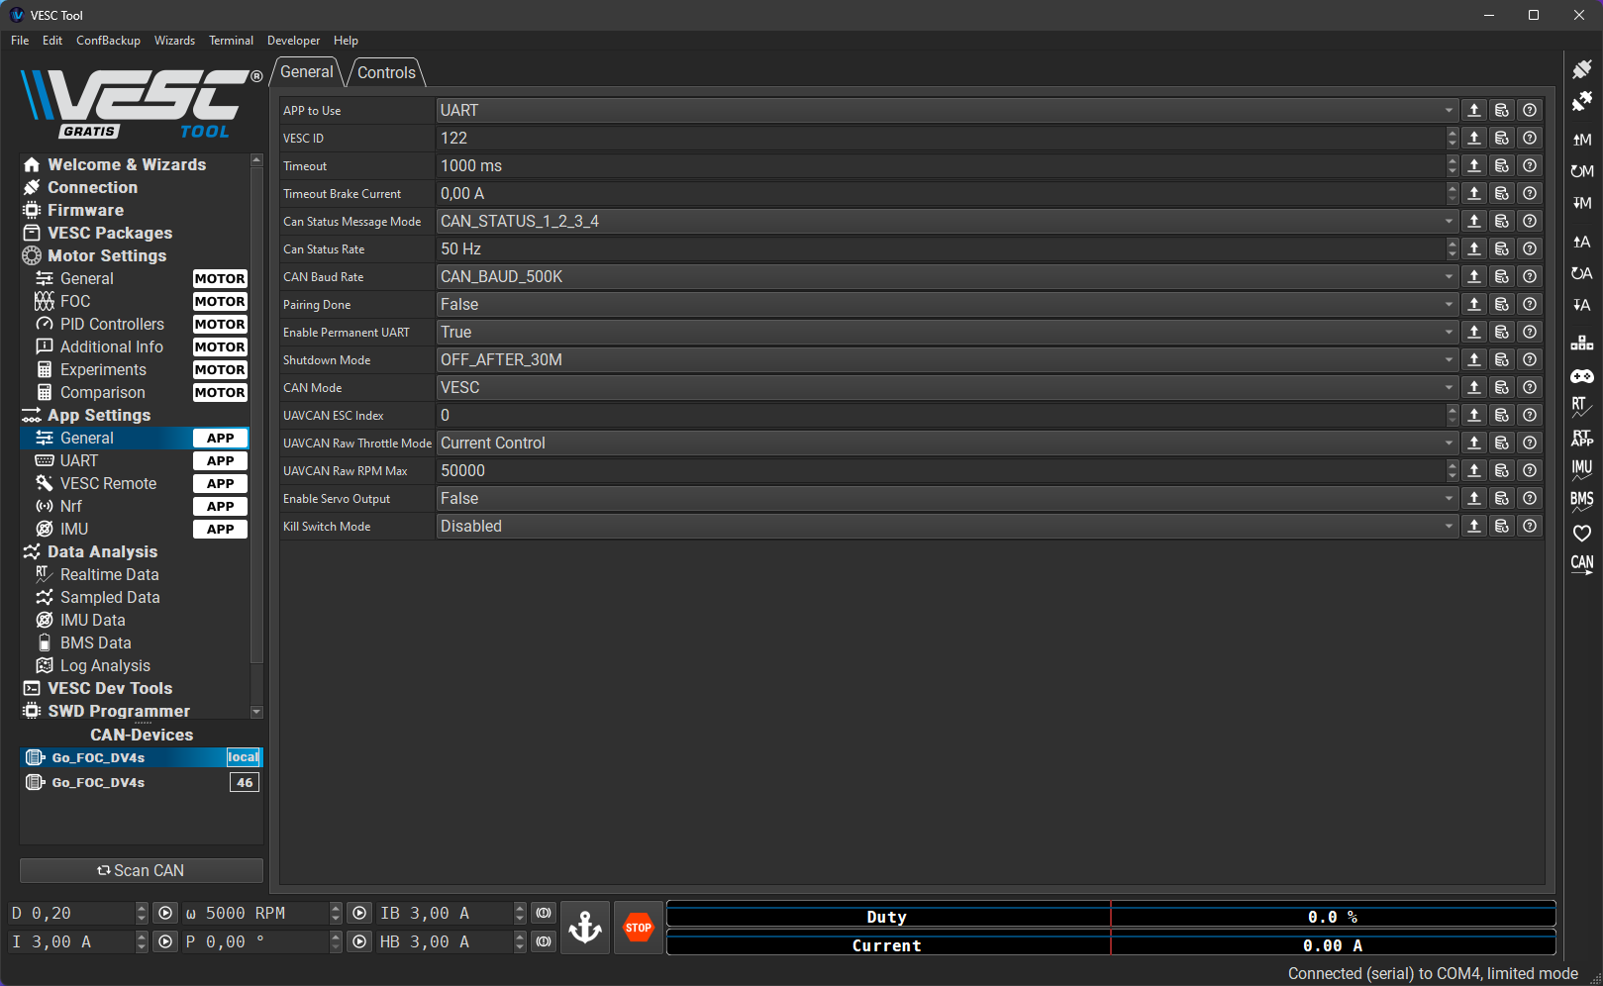
Task: Read default motor configuration (circular arrow M icon)
Action: [x=1581, y=171]
